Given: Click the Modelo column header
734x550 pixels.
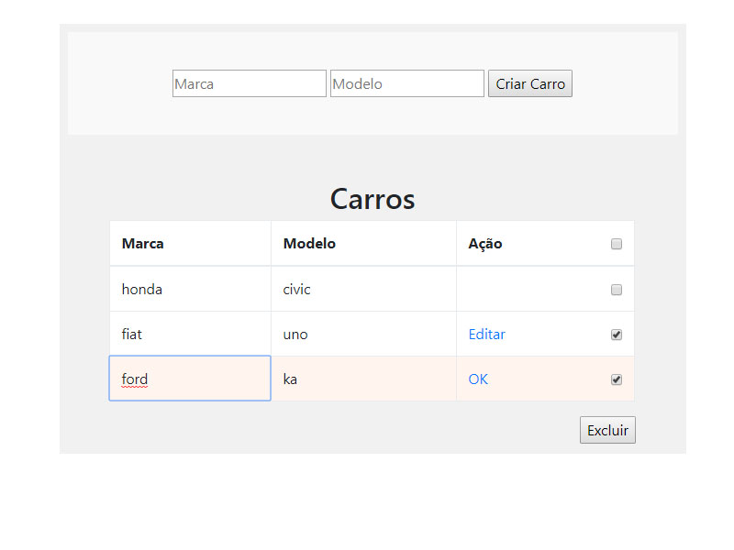Looking at the screenshot, I should tap(363, 244).
